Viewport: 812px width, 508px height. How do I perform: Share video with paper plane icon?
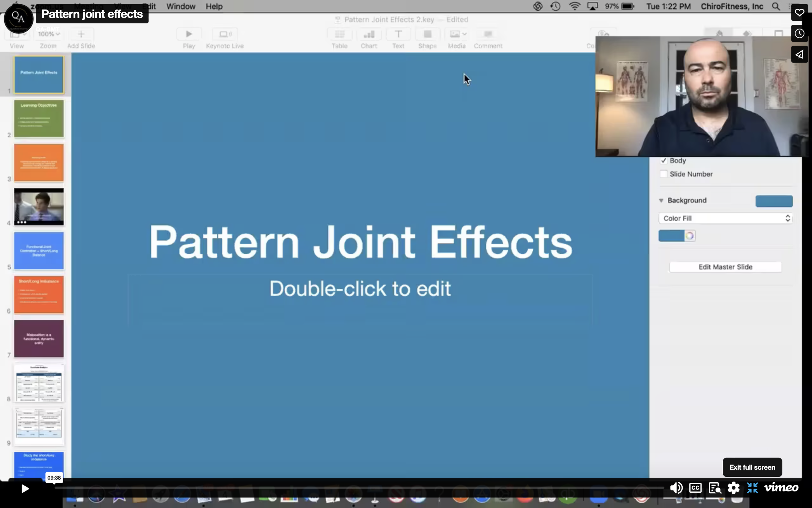pos(799,54)
